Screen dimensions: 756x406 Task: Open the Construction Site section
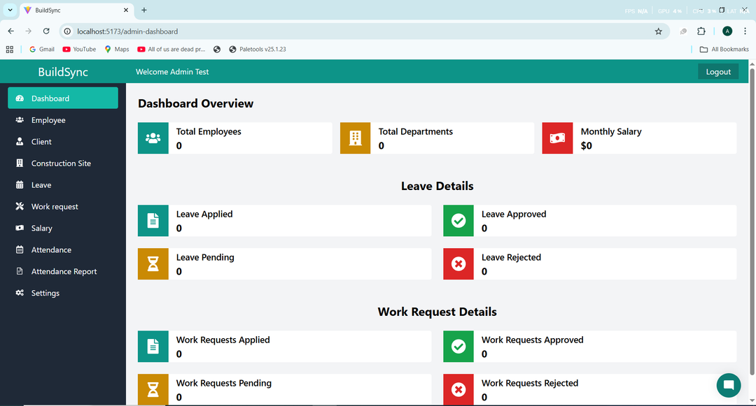pos(63,163)
